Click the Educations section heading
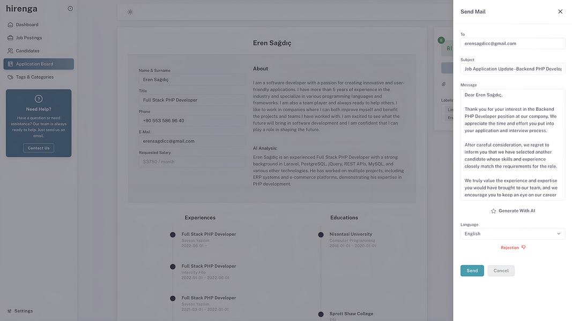The width and height of the screenshot is (572, 321). pyautogui.click(x=344, y=218)
